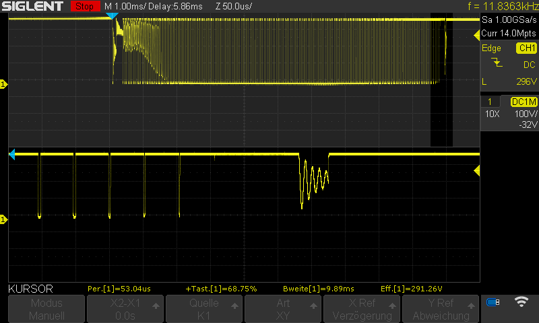Click the WiFi status icon
This screenshot has height=323, width=539.
point(521,301)
